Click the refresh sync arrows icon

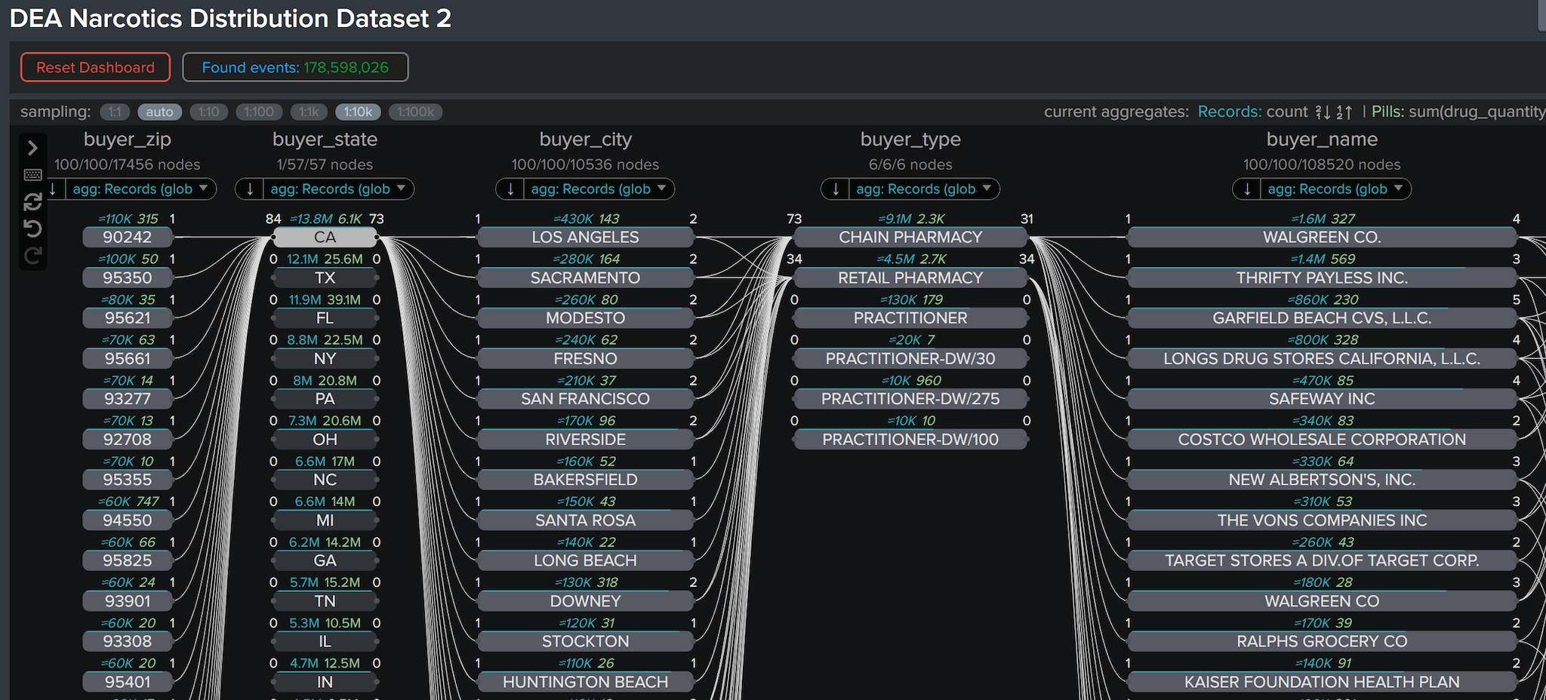32,201
